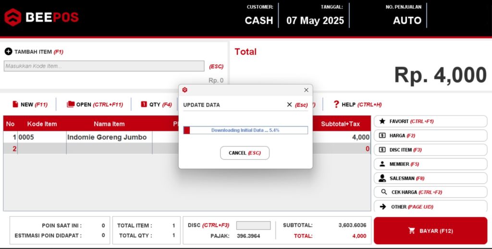Viewport: 492px width, 249px height.
Task: Click the money icon on Harga
Action: pyautogui.click(x=382, y=136)
